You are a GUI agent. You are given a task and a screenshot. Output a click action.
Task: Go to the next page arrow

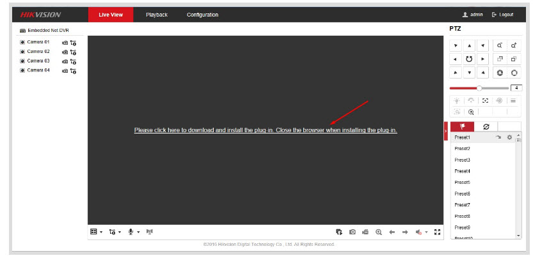point(405,232)
